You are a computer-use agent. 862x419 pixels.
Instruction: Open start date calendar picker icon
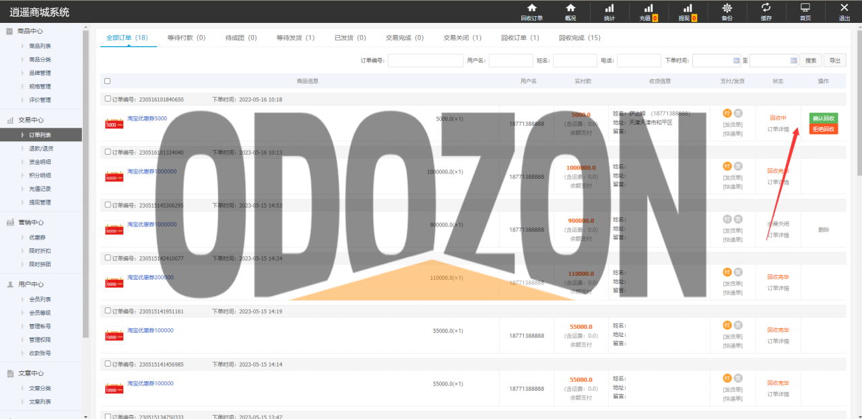pyautogui.click(x=736, y=61)
